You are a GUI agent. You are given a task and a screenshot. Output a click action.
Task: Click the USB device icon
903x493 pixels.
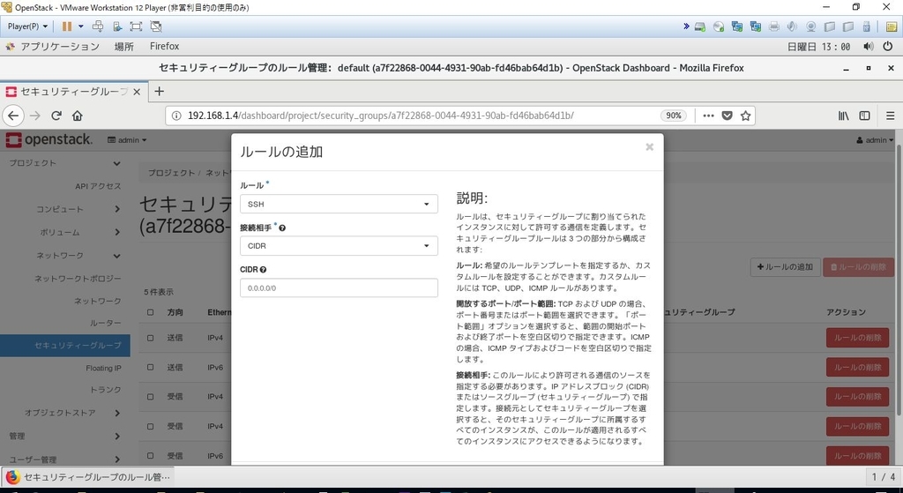(x=866, y=26)
